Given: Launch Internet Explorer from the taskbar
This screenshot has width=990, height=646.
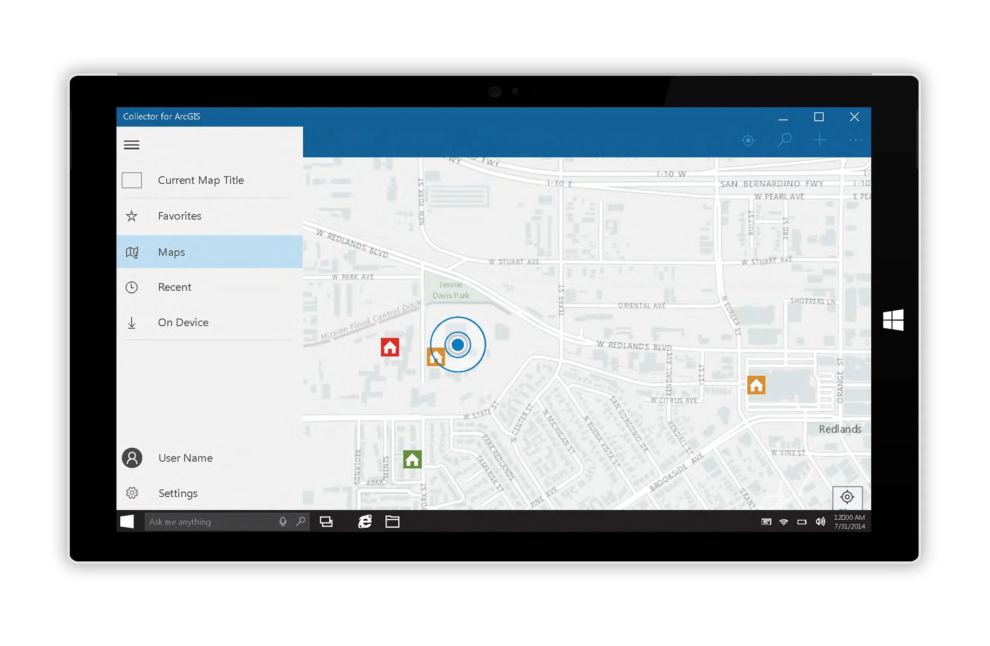Looking at the screenshot, I should point(365,522).
